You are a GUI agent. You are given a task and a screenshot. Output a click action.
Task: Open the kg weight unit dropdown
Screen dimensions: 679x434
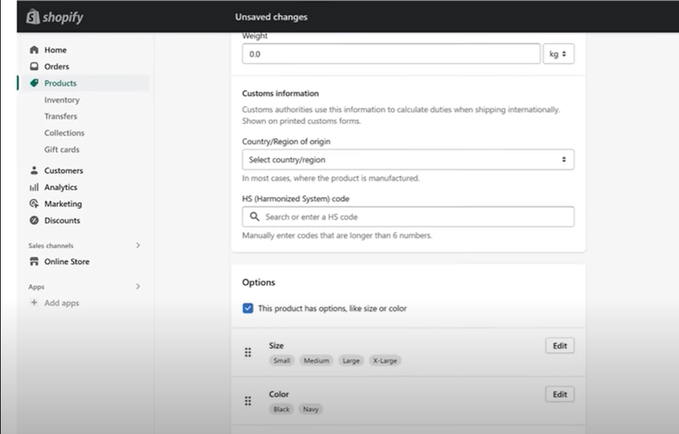[558, 54]
